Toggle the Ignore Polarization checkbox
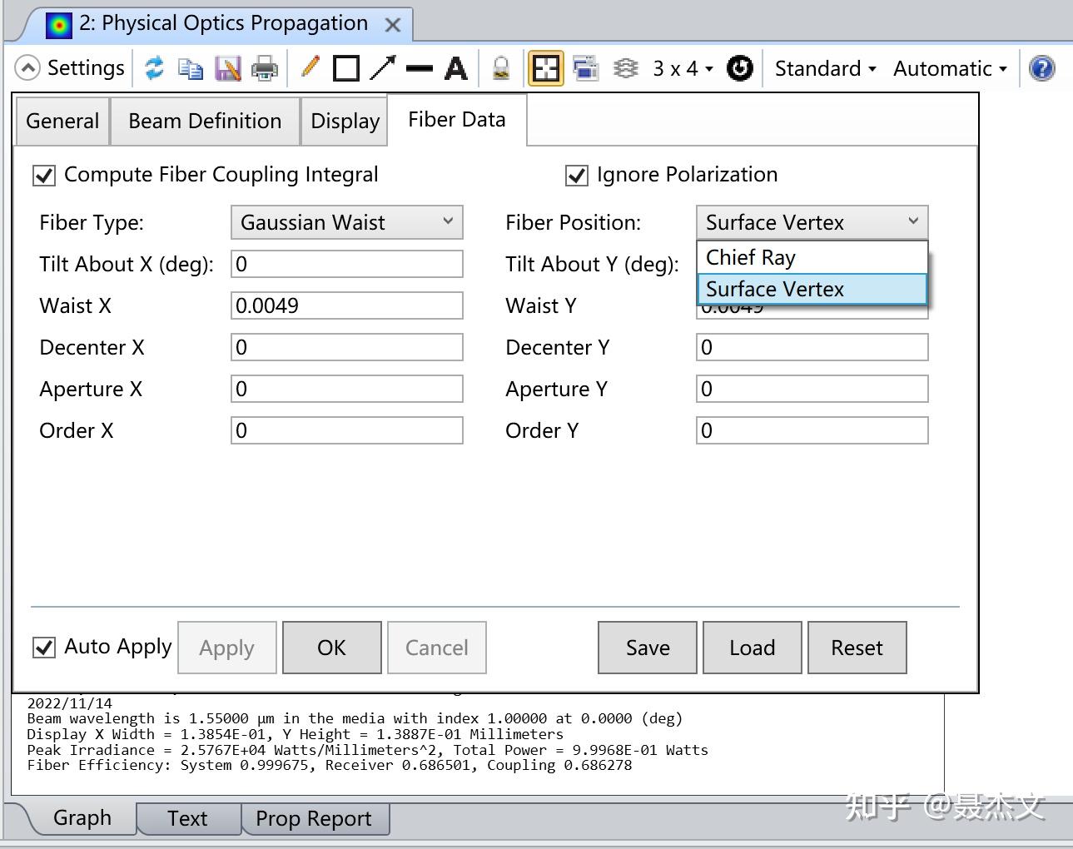 (577, 176)
